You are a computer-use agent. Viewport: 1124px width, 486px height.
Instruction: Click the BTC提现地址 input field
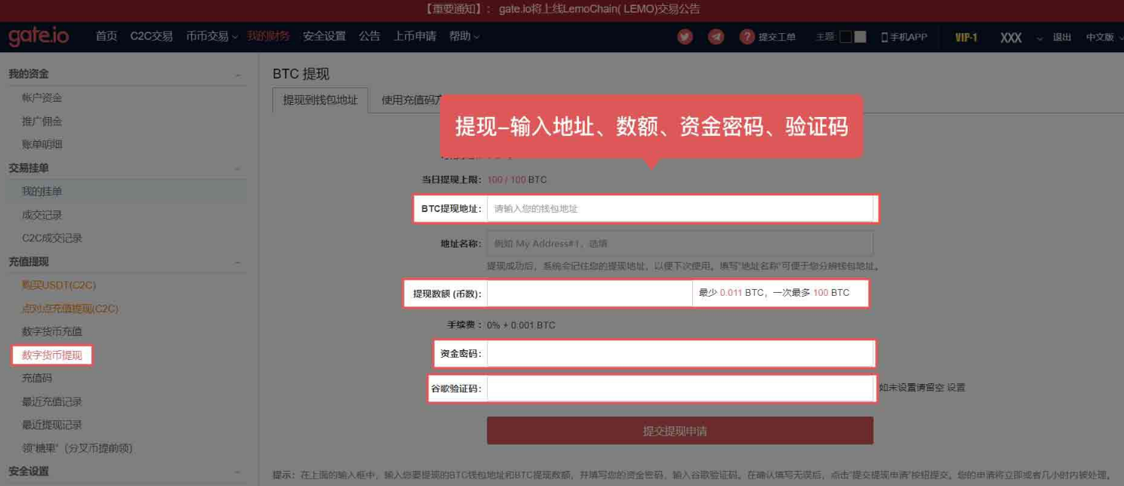(680, 208)
